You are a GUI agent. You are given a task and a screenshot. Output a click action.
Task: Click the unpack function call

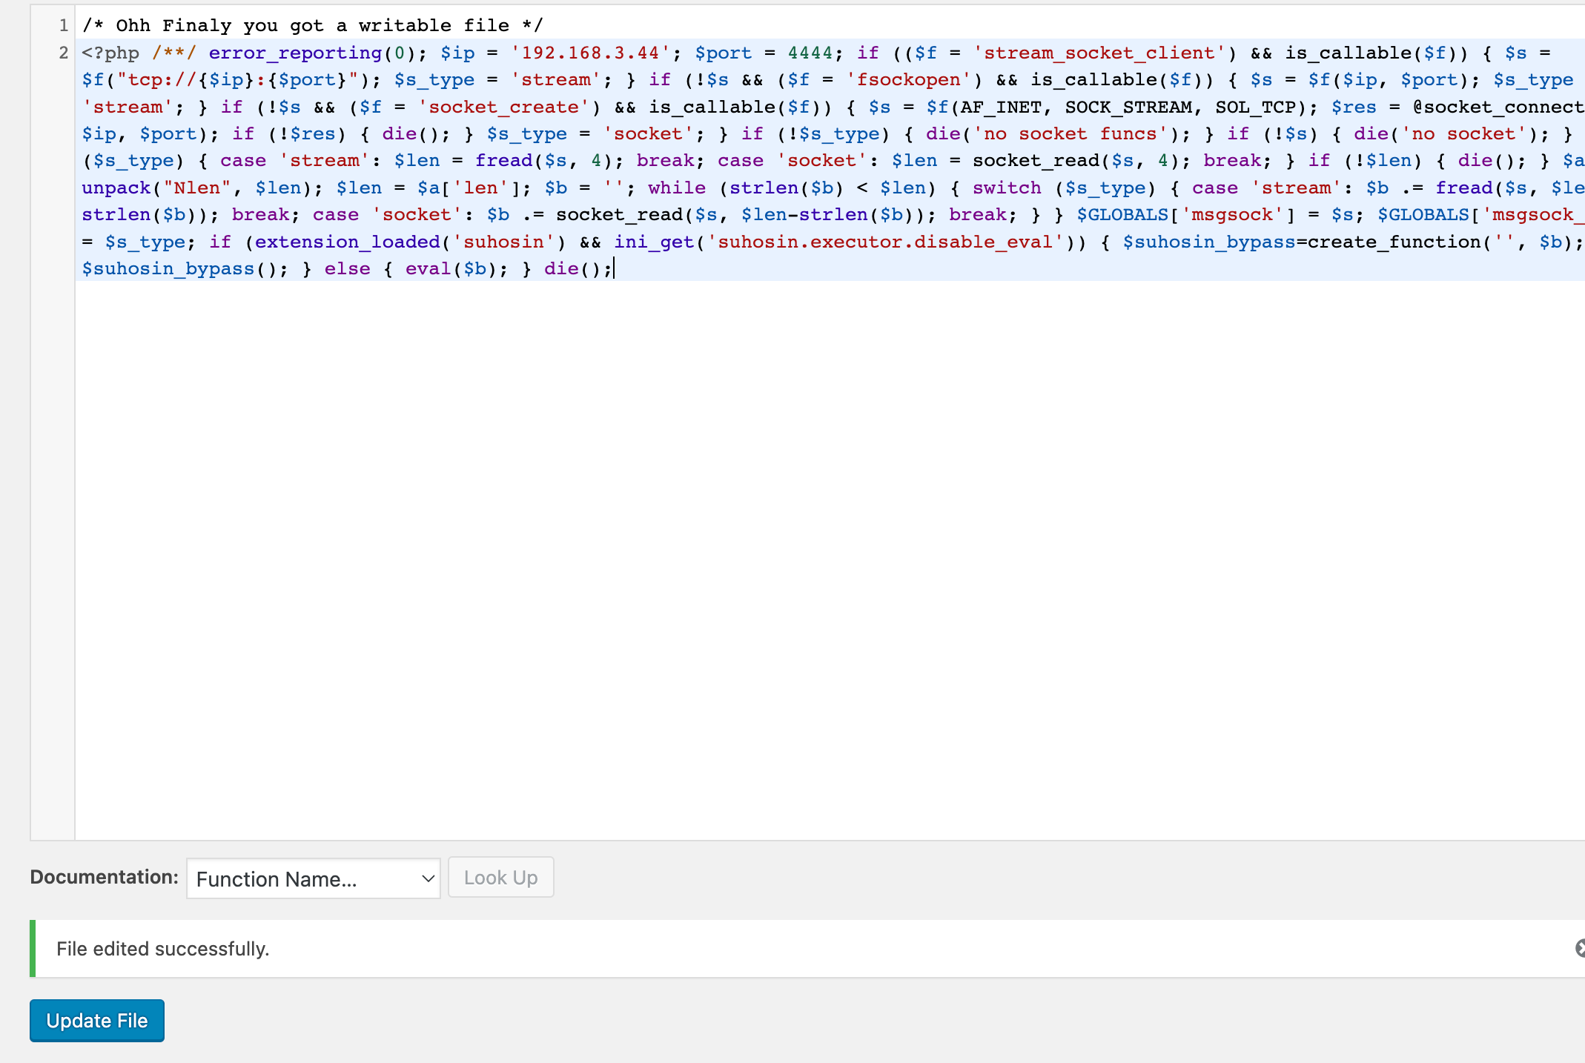coord(202,188)
